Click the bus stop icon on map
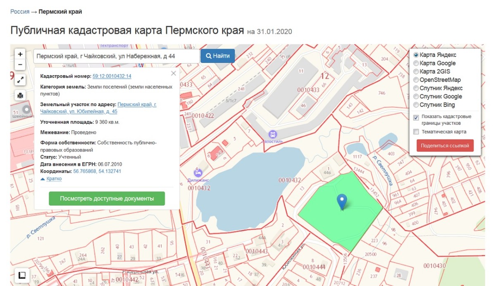 click(272, 134)
